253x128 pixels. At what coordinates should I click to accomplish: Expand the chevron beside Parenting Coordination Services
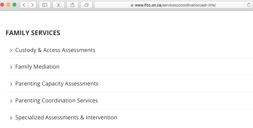(x=11, y=101)
